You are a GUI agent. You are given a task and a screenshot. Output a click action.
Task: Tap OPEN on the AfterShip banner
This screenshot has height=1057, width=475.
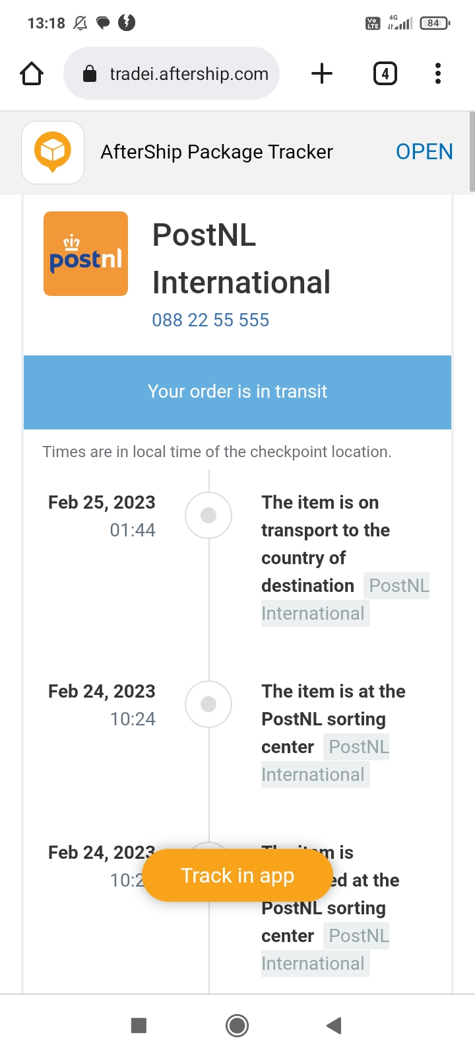(424, 152)
